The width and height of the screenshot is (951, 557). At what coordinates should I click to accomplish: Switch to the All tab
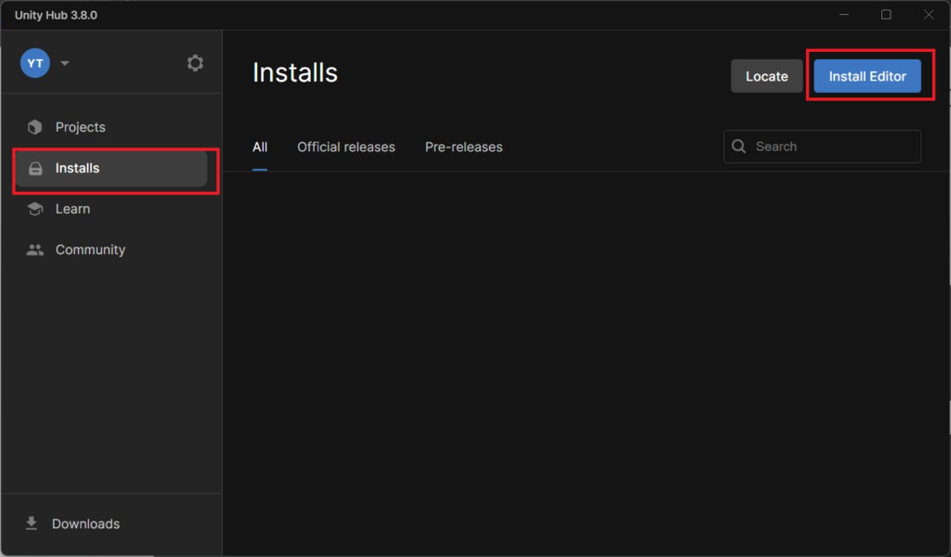[260, 147]
